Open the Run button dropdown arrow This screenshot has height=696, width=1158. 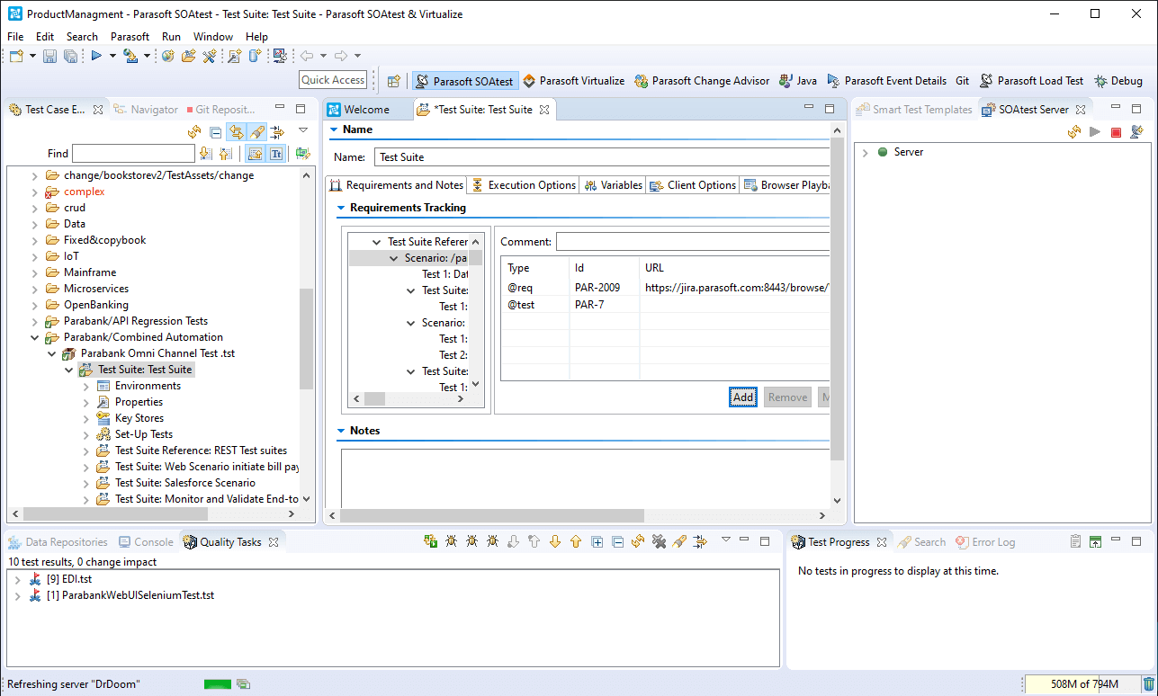click(x=112, y=56)
